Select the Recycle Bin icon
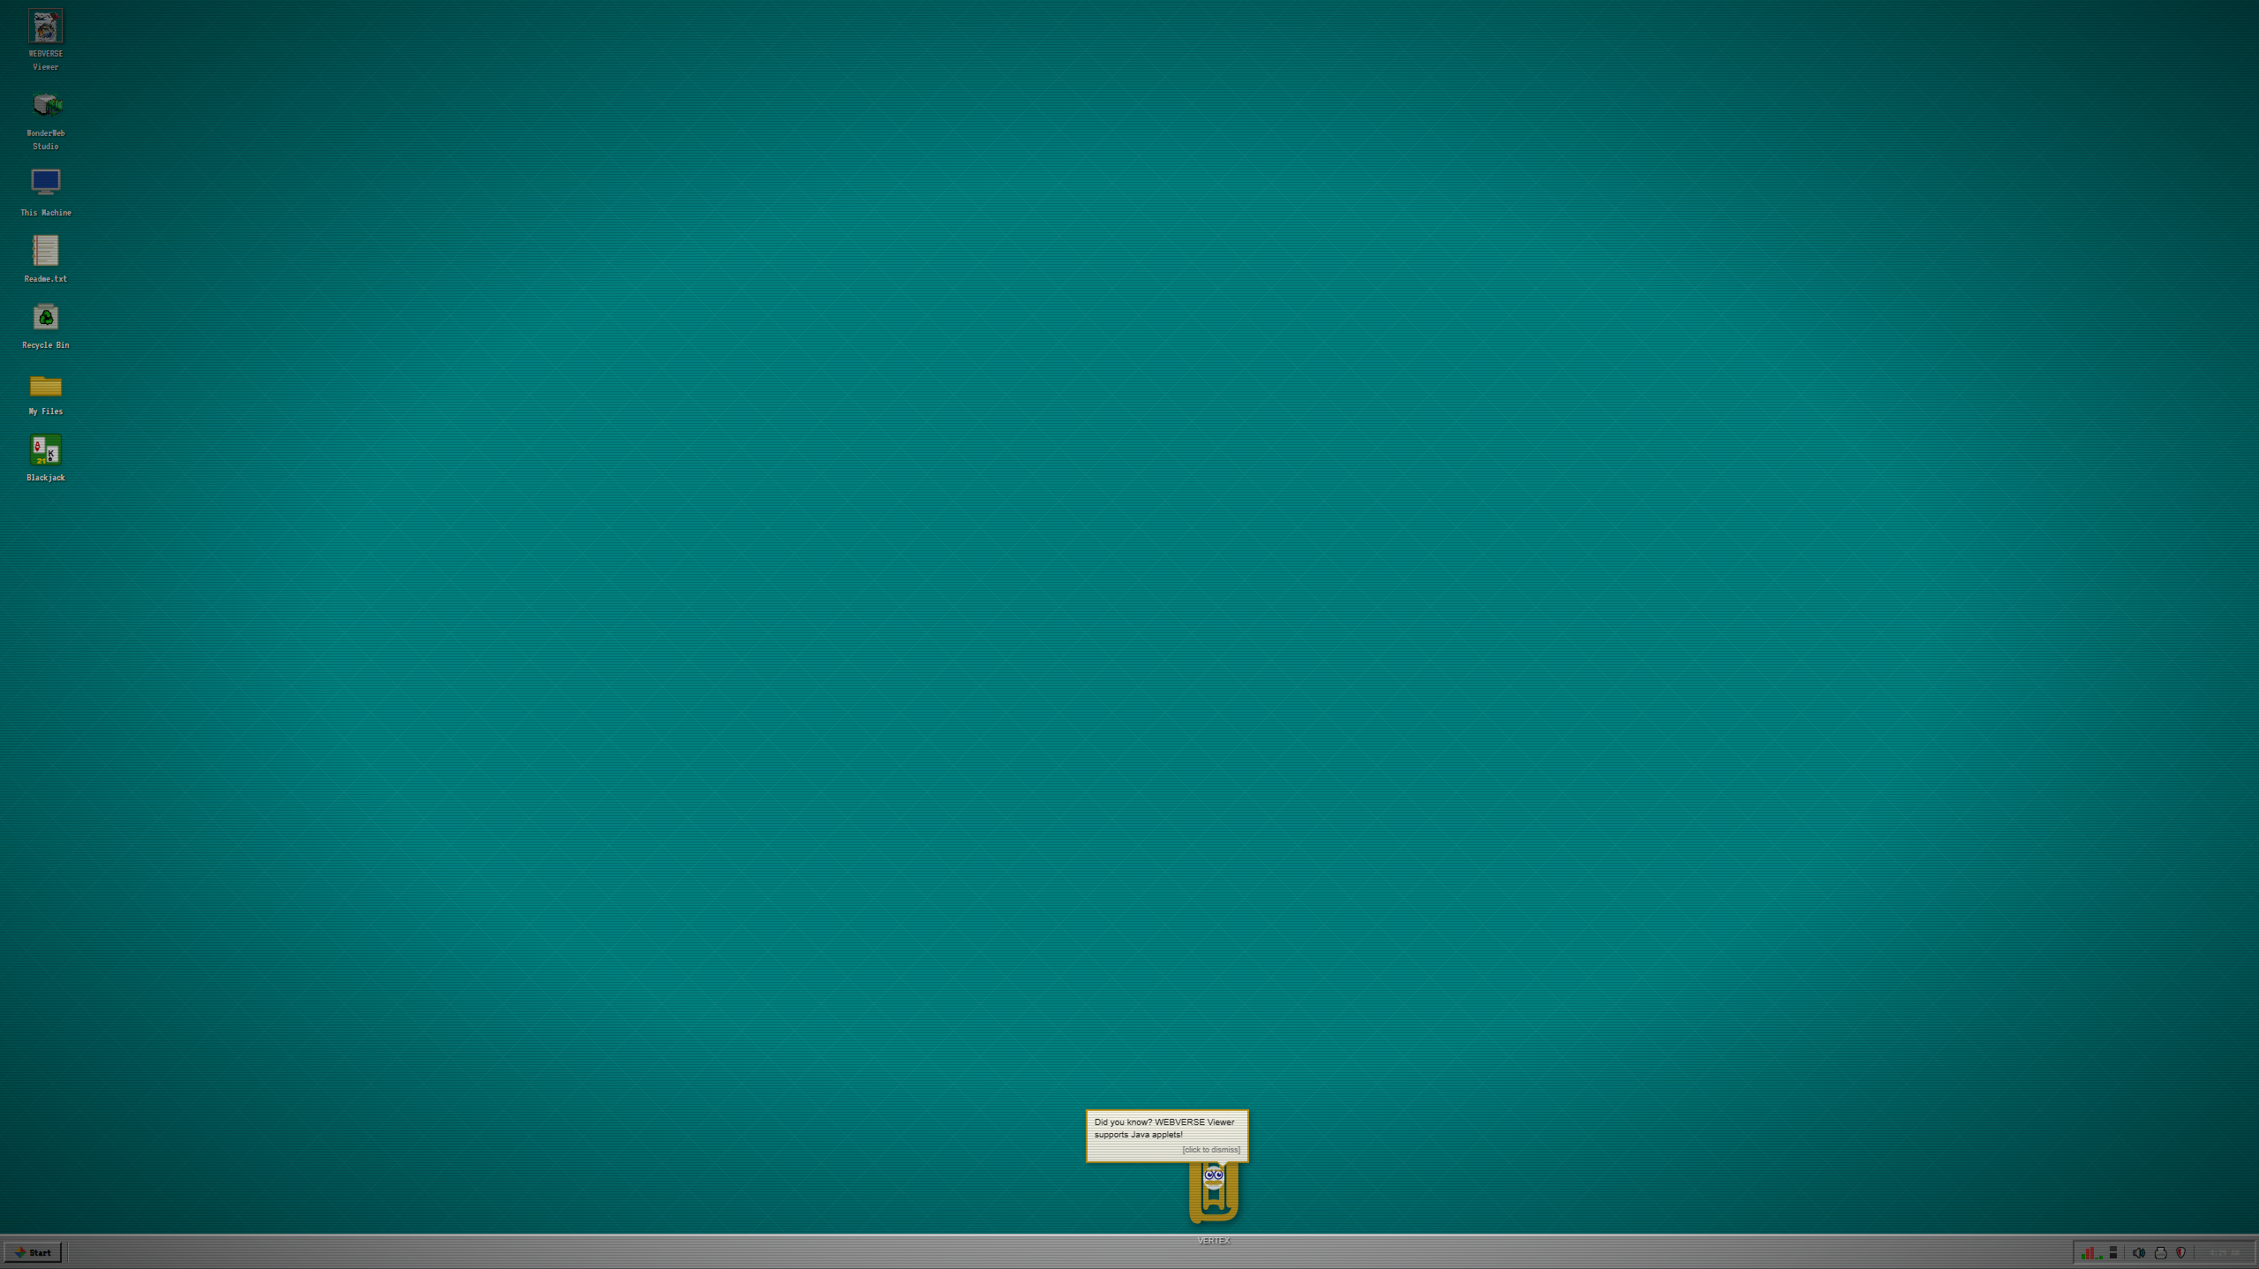2259x1269 pixels. 45,317
